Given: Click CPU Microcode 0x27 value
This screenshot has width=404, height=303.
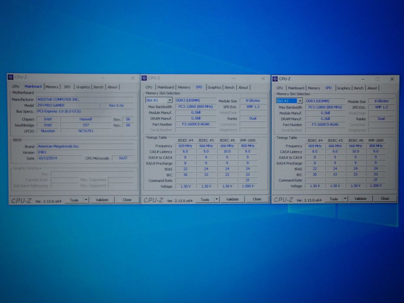Looking at the screenshot, I should (123, 158).
